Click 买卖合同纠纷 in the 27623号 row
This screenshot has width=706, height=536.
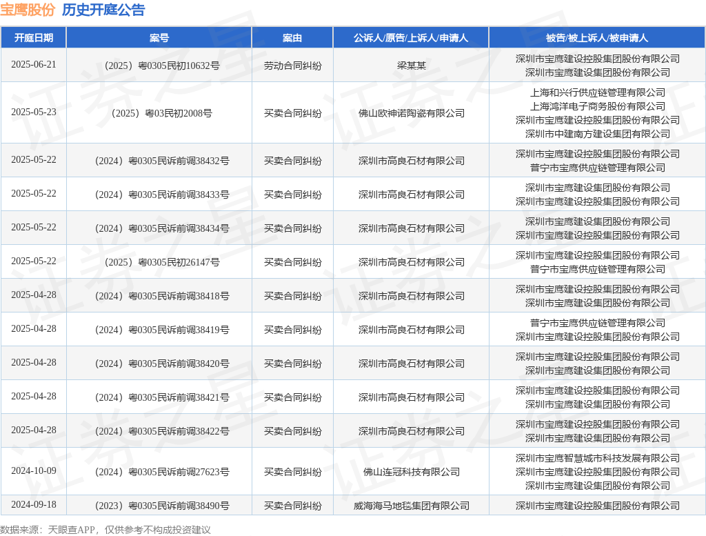(x=292, y=472)
